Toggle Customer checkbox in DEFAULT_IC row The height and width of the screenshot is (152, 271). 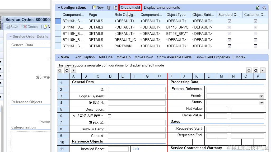(x=255, y=40)
